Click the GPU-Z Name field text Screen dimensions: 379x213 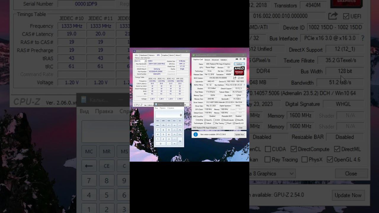(x=218, y=64)
